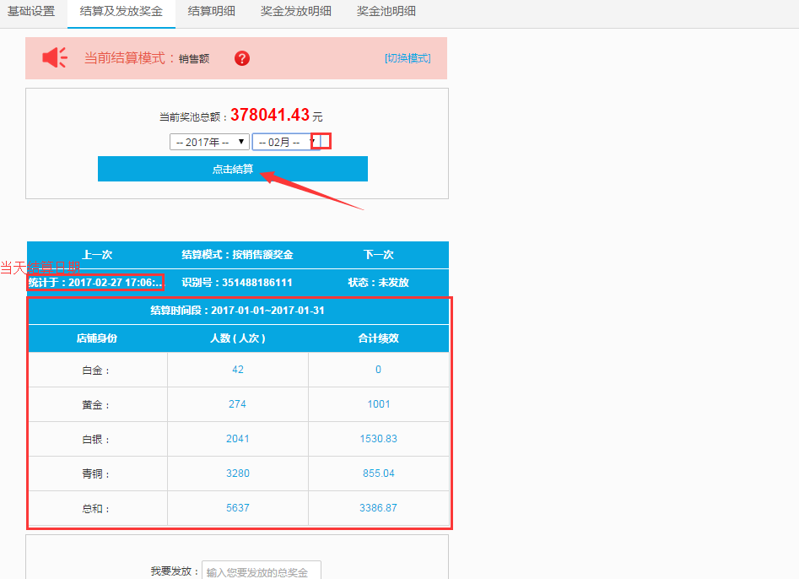
Task: Click 白银 headcount value 2041
Action: pos(237,439)
